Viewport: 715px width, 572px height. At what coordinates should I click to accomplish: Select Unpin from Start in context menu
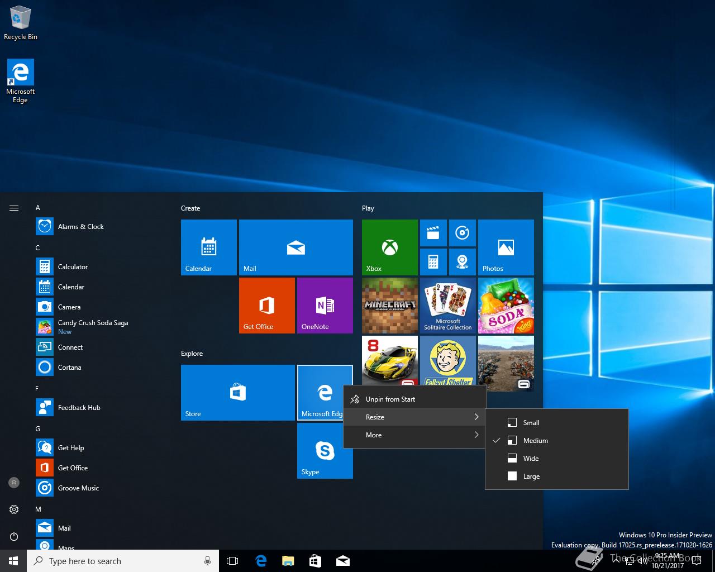(414, 399)
